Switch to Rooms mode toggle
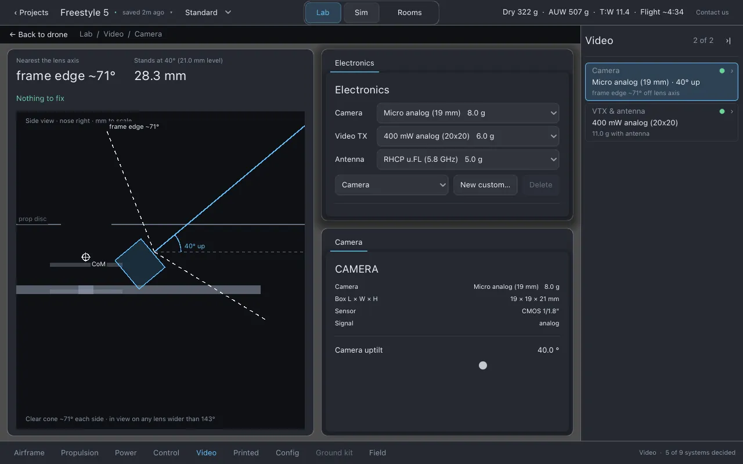Image resolution: width=743 pixels, height=464 pixels. 409,12
